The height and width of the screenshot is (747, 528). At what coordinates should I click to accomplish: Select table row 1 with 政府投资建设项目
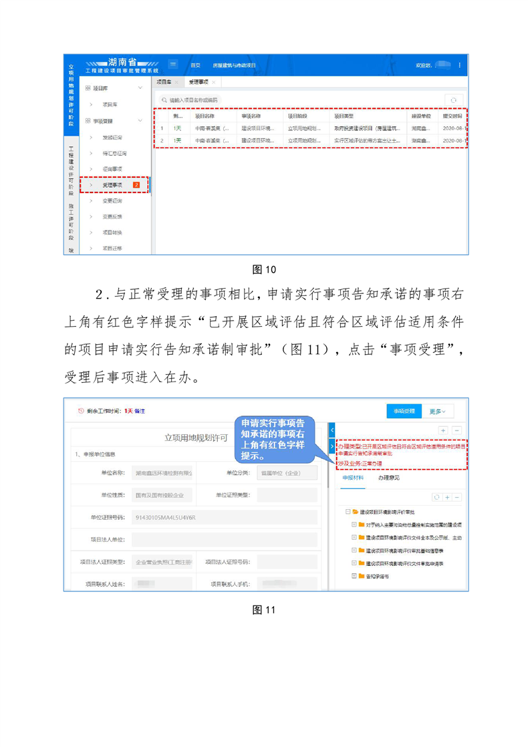coord(311,128)
